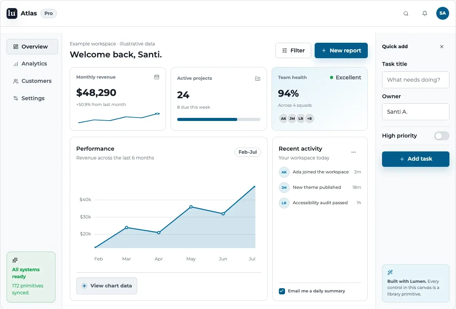Click the Jun data point on chart
Viewport: 456px width, 309px height.
coord(223,214)
